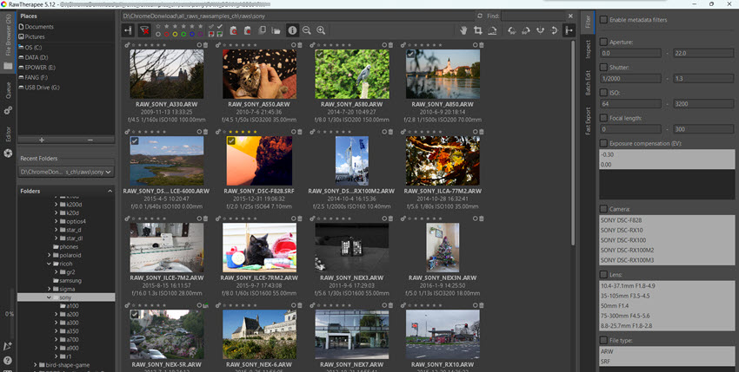Expand the sigma folder in tree
Viewport: 739px width, 372px height.
[x=49, y=290]
